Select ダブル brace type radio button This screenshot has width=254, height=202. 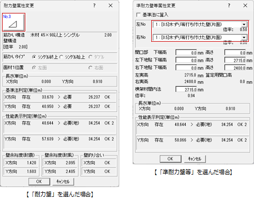(x=90, y=57)
